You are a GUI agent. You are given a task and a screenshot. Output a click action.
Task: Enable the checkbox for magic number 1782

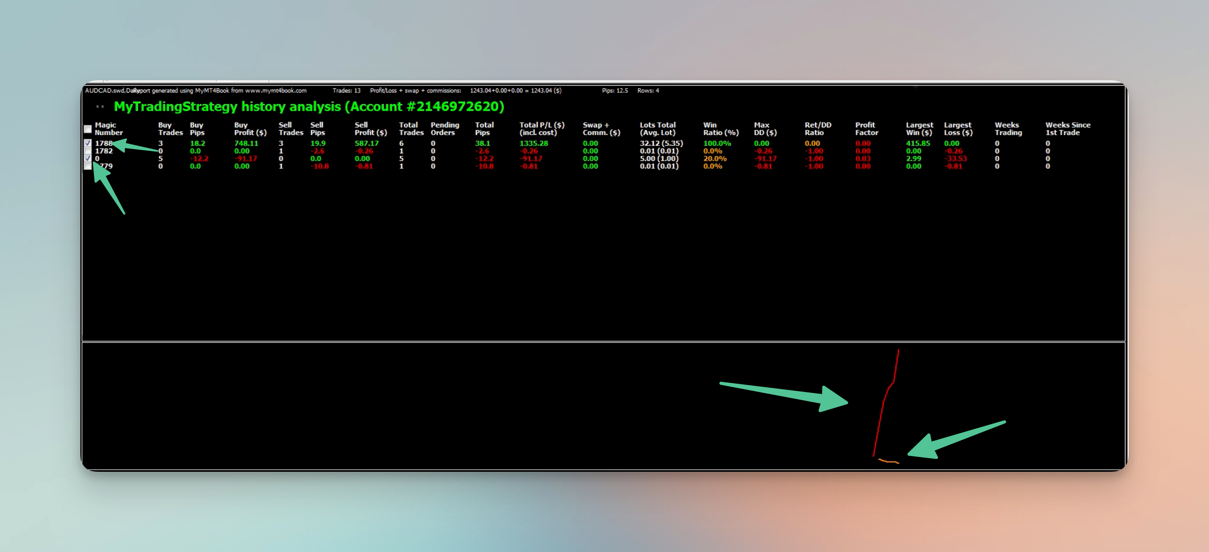[88, 151]
